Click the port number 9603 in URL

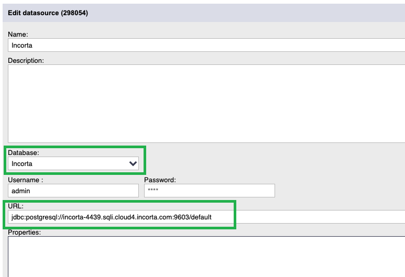click(182, 217)
